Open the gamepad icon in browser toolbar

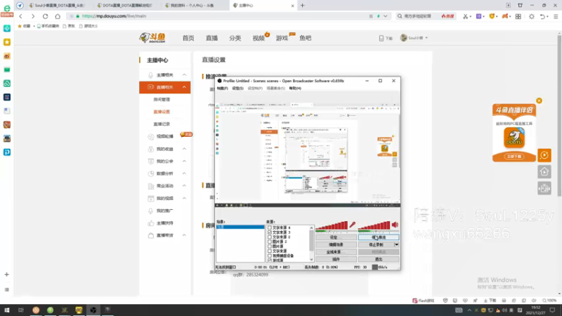tap(505, 16)
